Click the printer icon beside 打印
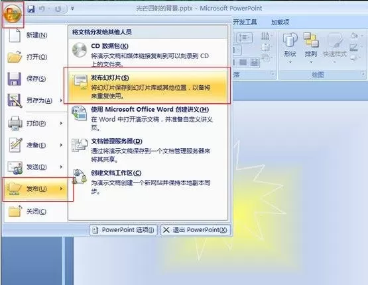This screenshot has height=285, width=368. (15, 123)
